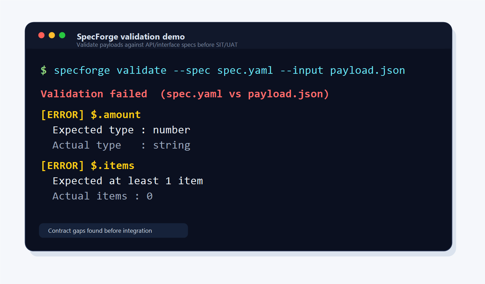Click the green maximize window dot
The image size is (485, 284).
pyautogui.click(x=62, y=35)
